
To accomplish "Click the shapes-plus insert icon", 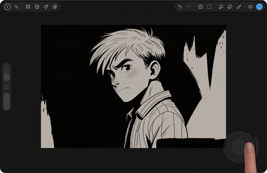I will tap(28, 7).
